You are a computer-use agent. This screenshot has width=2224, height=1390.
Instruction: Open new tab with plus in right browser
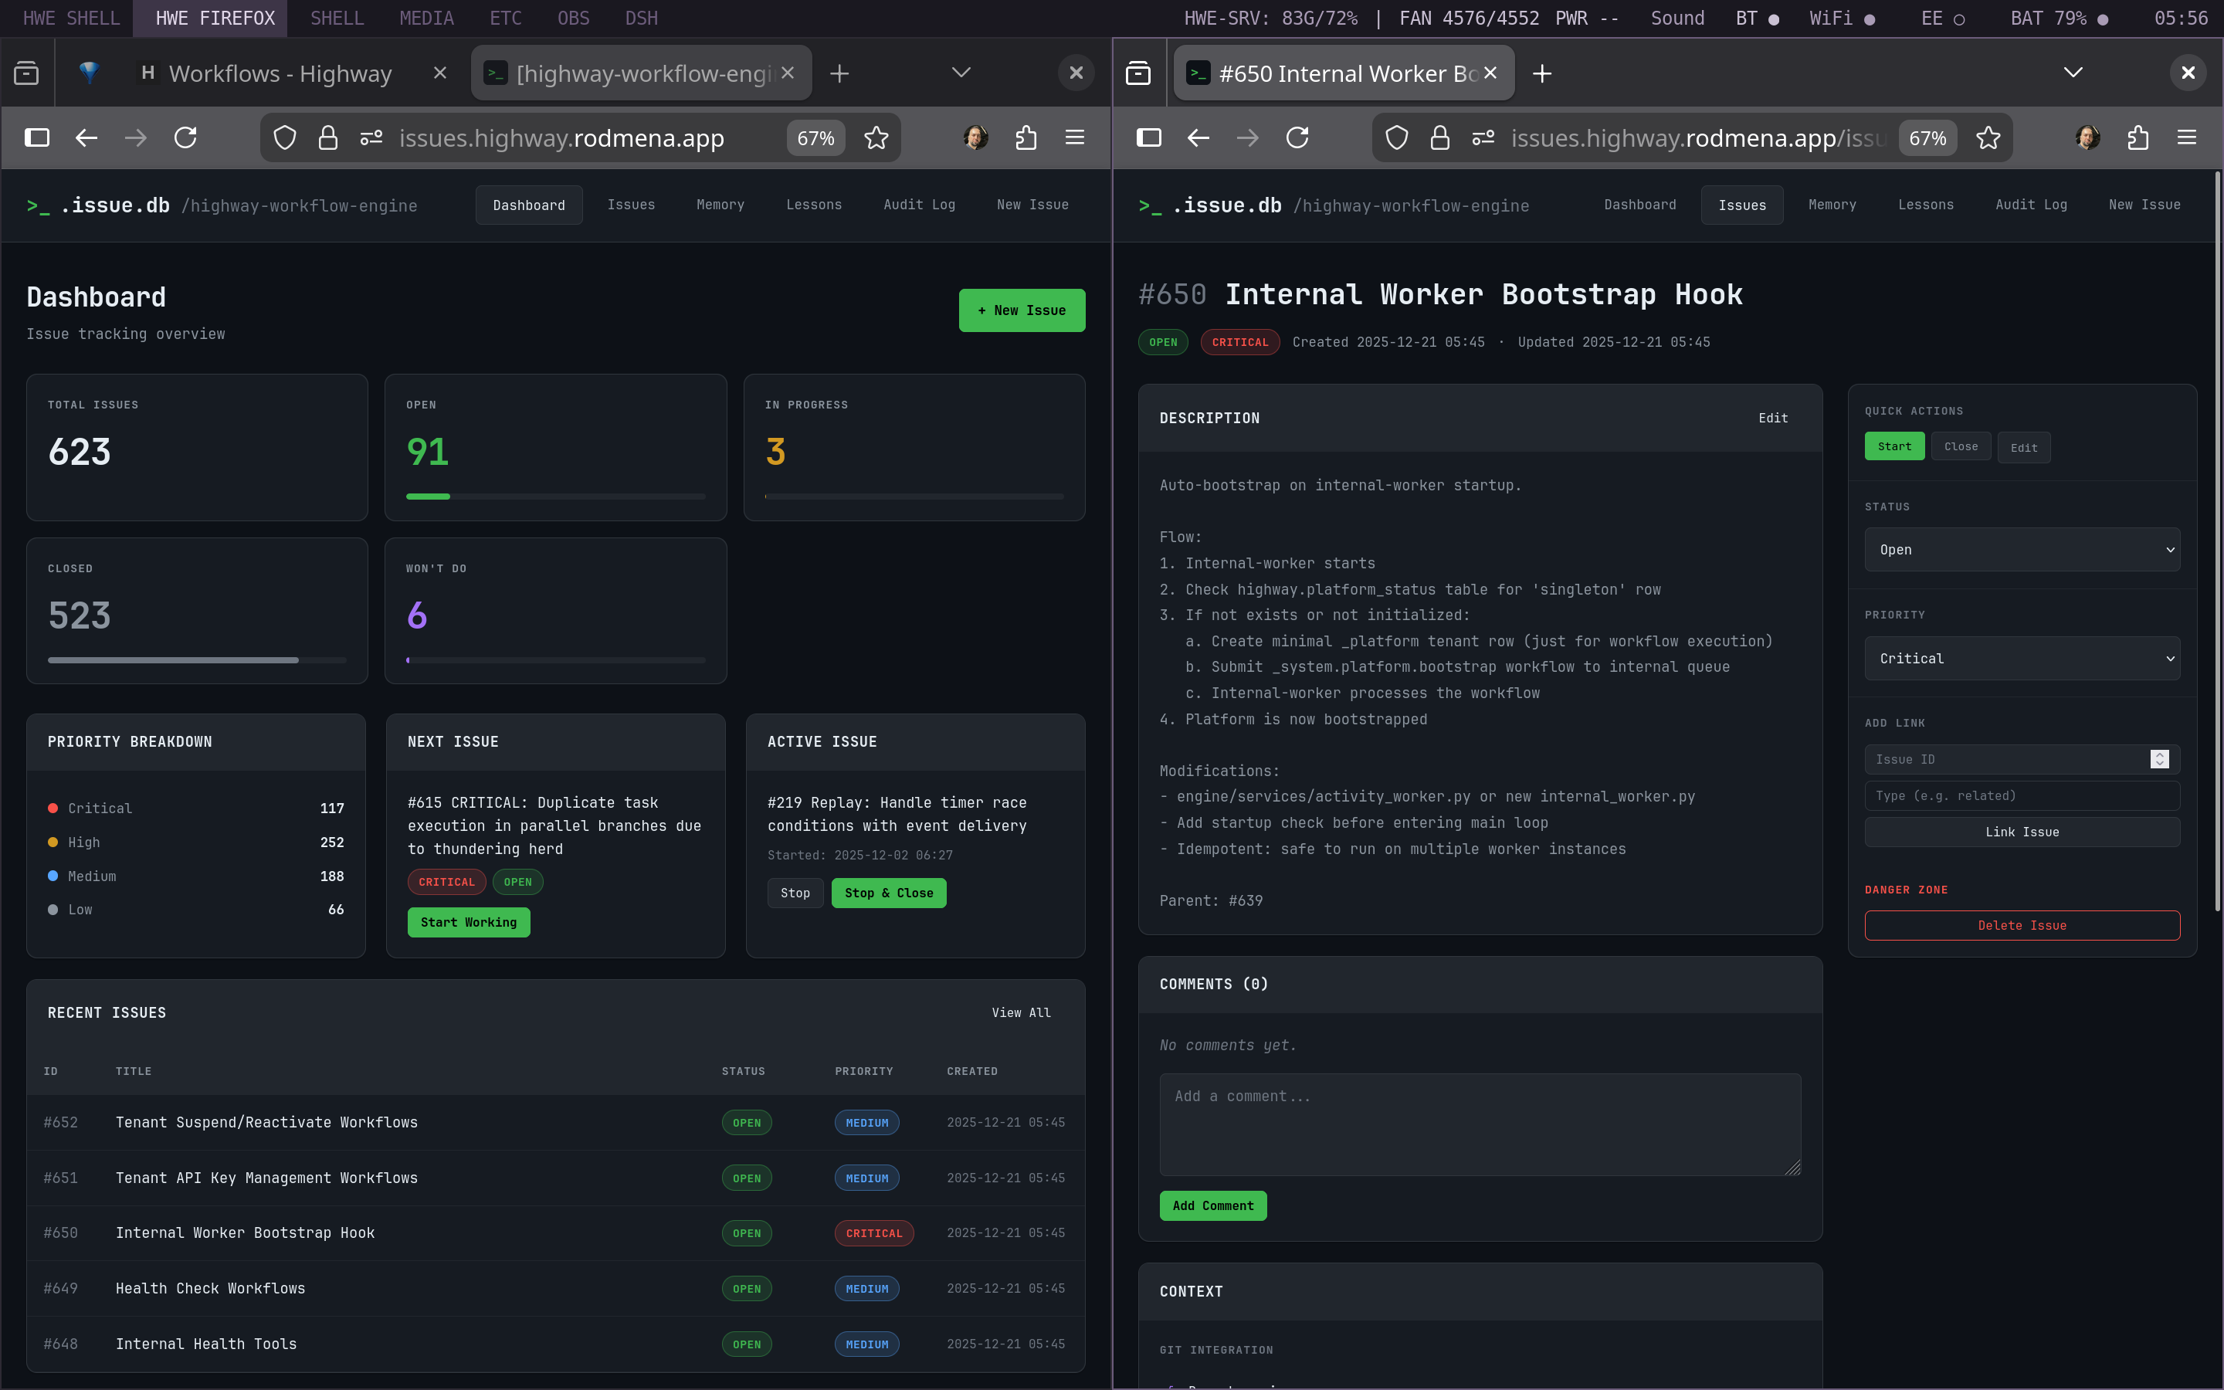click(1542, 73)
